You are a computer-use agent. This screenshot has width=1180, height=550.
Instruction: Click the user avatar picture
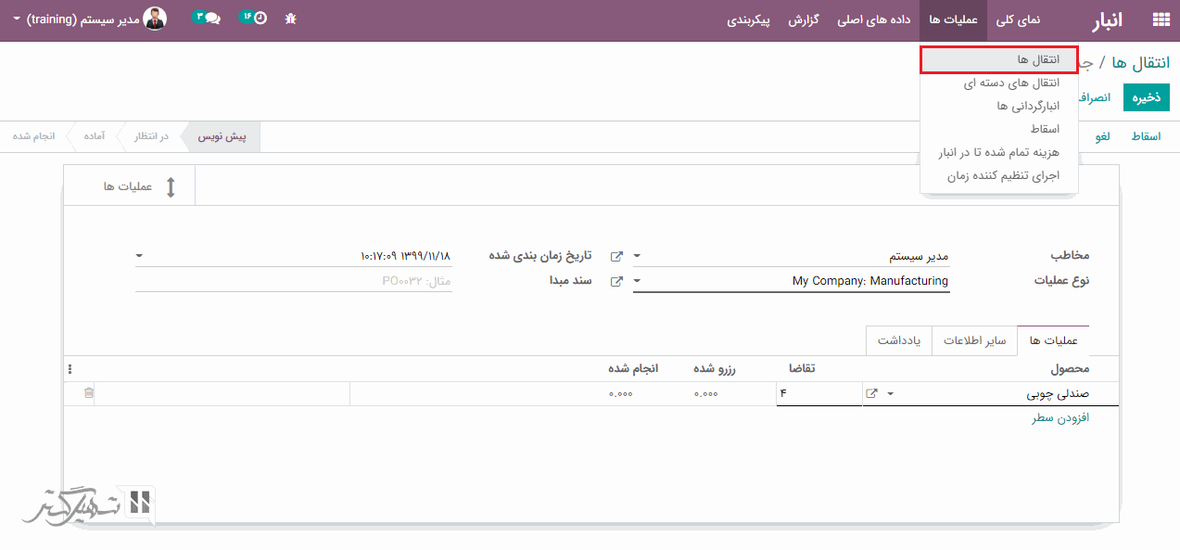(x=155, y=19)
